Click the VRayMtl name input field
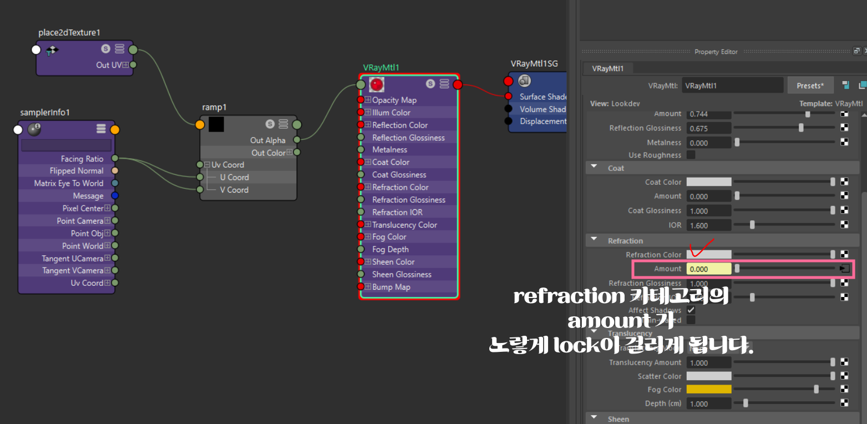The image size is (867, 424). [732, 85]
